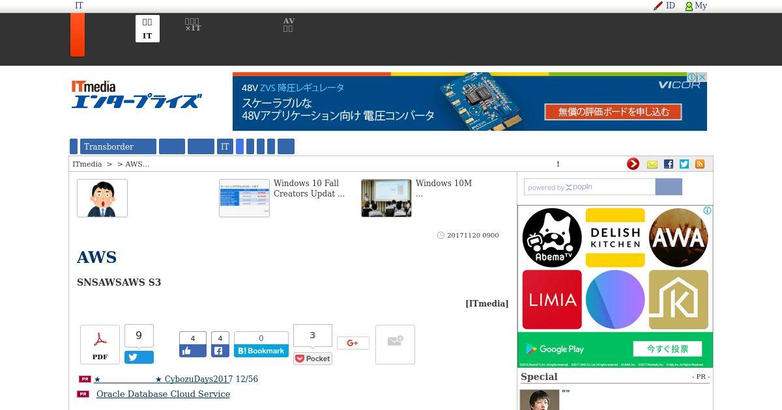Select the Transborder nav tab

click(x=118, y=146)
